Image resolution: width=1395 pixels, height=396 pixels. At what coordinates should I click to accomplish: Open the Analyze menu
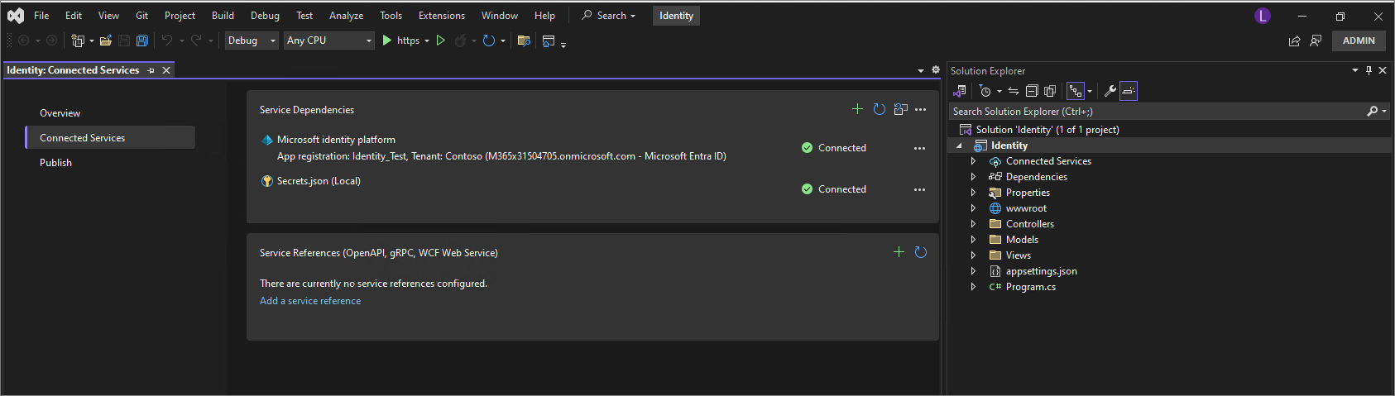pyautogui.click(x=346, y=16)
